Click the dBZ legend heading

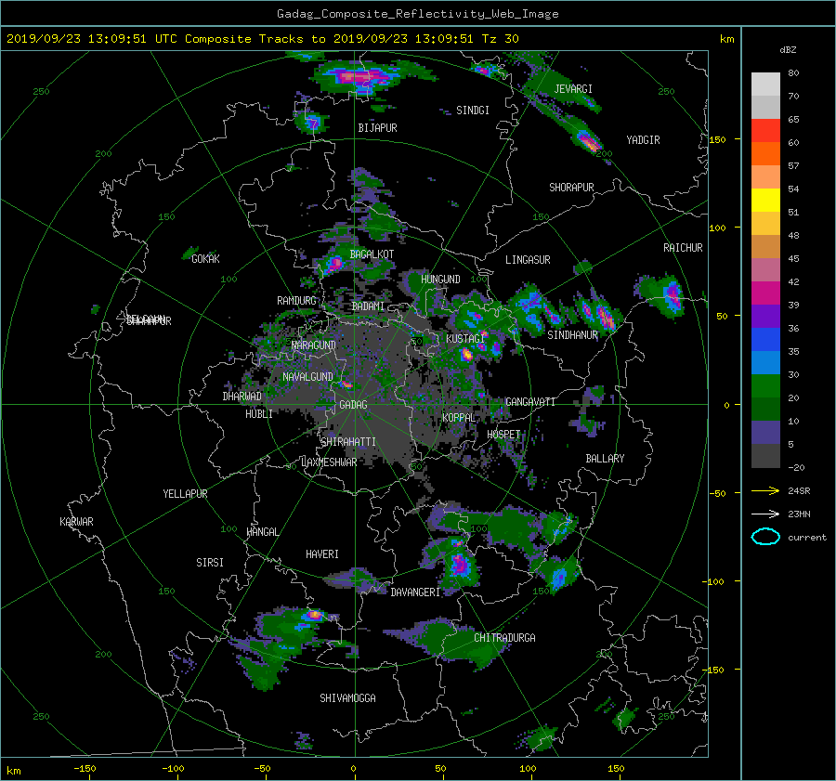[788, 49]
